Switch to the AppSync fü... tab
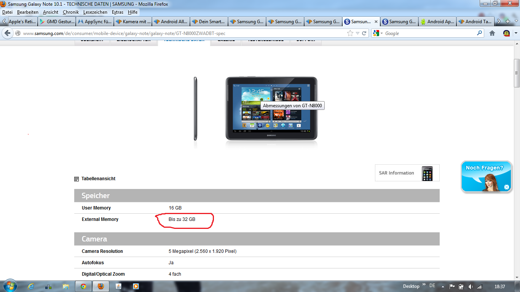520x292 pixels. coord(95,22)
